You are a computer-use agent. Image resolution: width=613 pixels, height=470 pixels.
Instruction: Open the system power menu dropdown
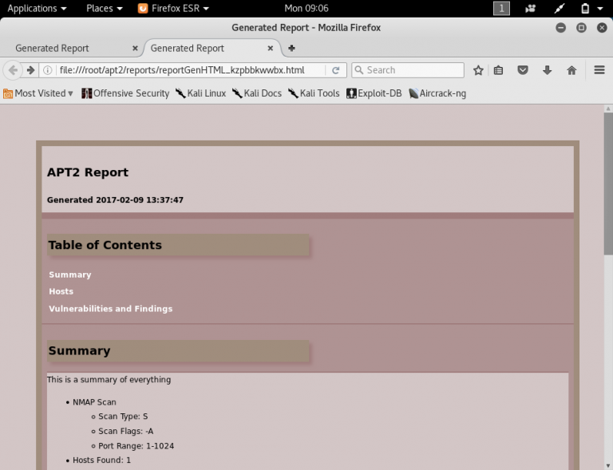click(x=591, y=8)
